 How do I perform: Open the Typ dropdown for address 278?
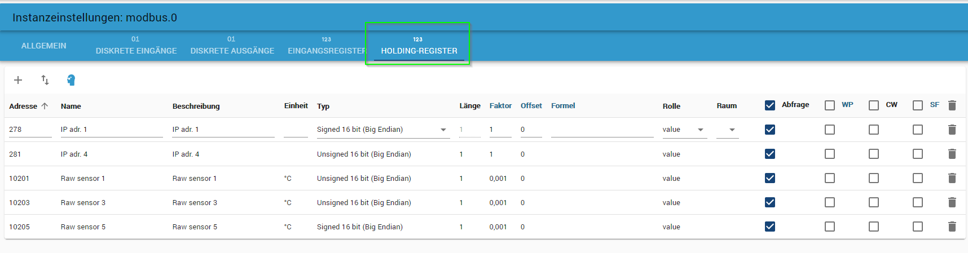(443, 130)
